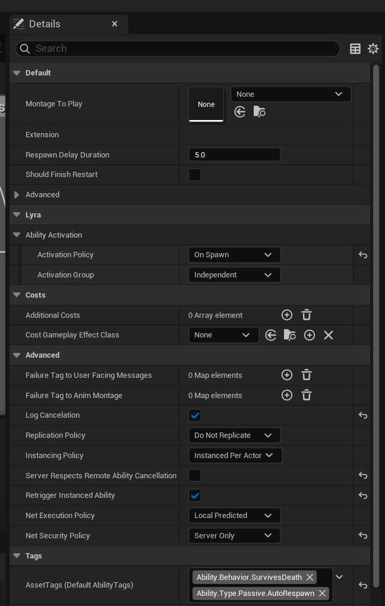
Task: Remove the Ability.Type.Passive.AutoRespawn tag
Action: click(322, 594)
